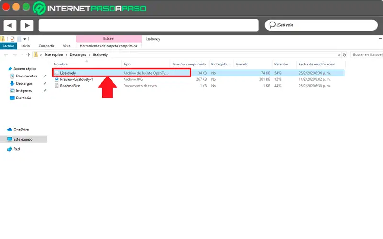Image resolution: width=383 pixels, height=239 pixels.
Task: Click lisalovely in the breadcrumb path
Action: point(100,55)
